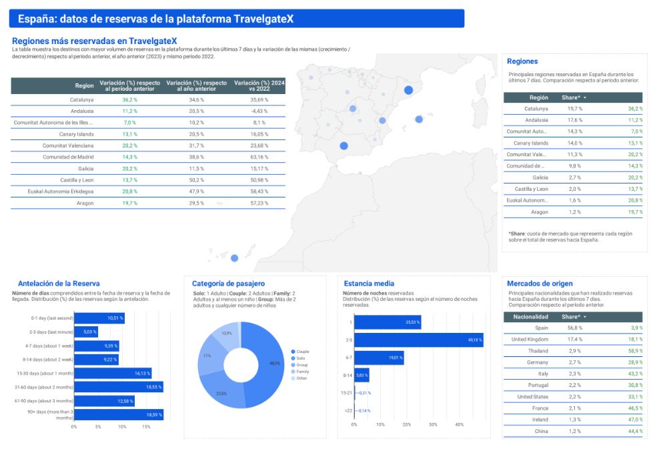
Task: Click the 17,6 % share for Andalusia
Action: [x=575, y=120]
